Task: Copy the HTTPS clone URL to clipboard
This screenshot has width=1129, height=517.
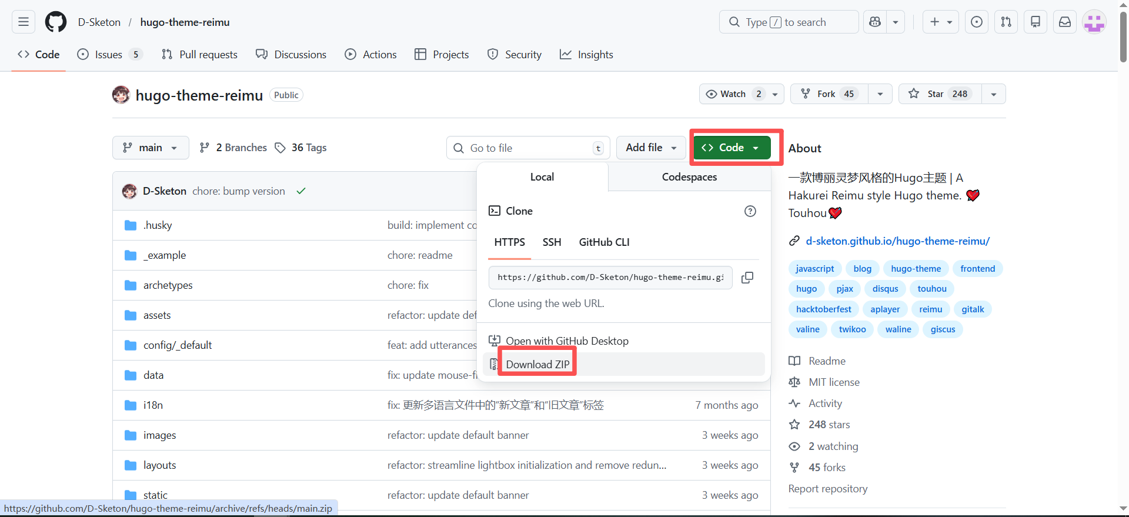Action: click(747, 278)
